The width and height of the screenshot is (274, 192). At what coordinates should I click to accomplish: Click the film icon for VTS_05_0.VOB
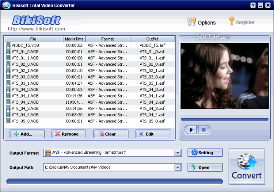coord(8,120)
